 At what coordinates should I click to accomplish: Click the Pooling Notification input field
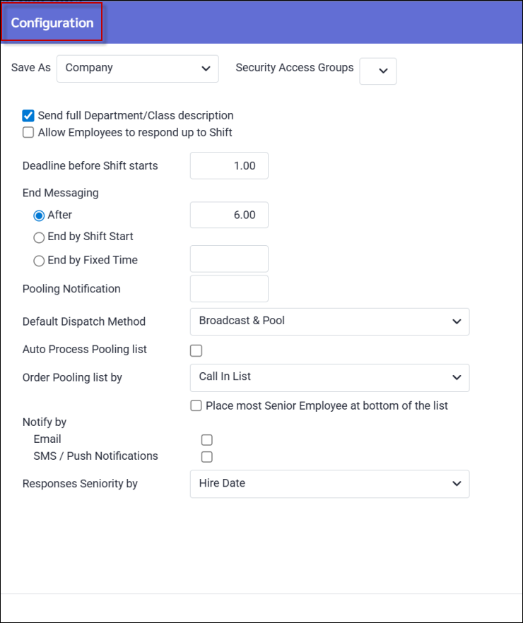(229, 288)
